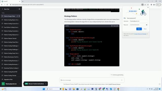Go back with browser back arrow
This screenshot has height=91, width=162.
pos(2,5)
